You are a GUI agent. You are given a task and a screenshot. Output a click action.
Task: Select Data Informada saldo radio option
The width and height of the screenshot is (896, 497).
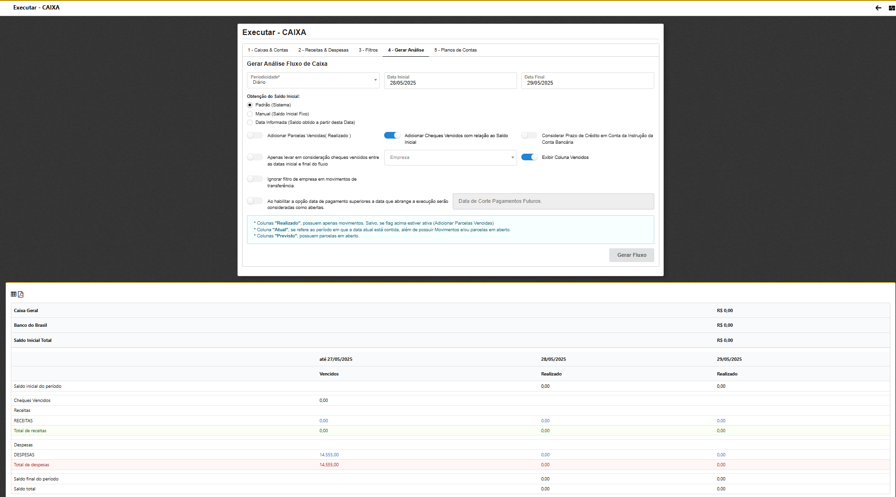click(x=250, y=122)
